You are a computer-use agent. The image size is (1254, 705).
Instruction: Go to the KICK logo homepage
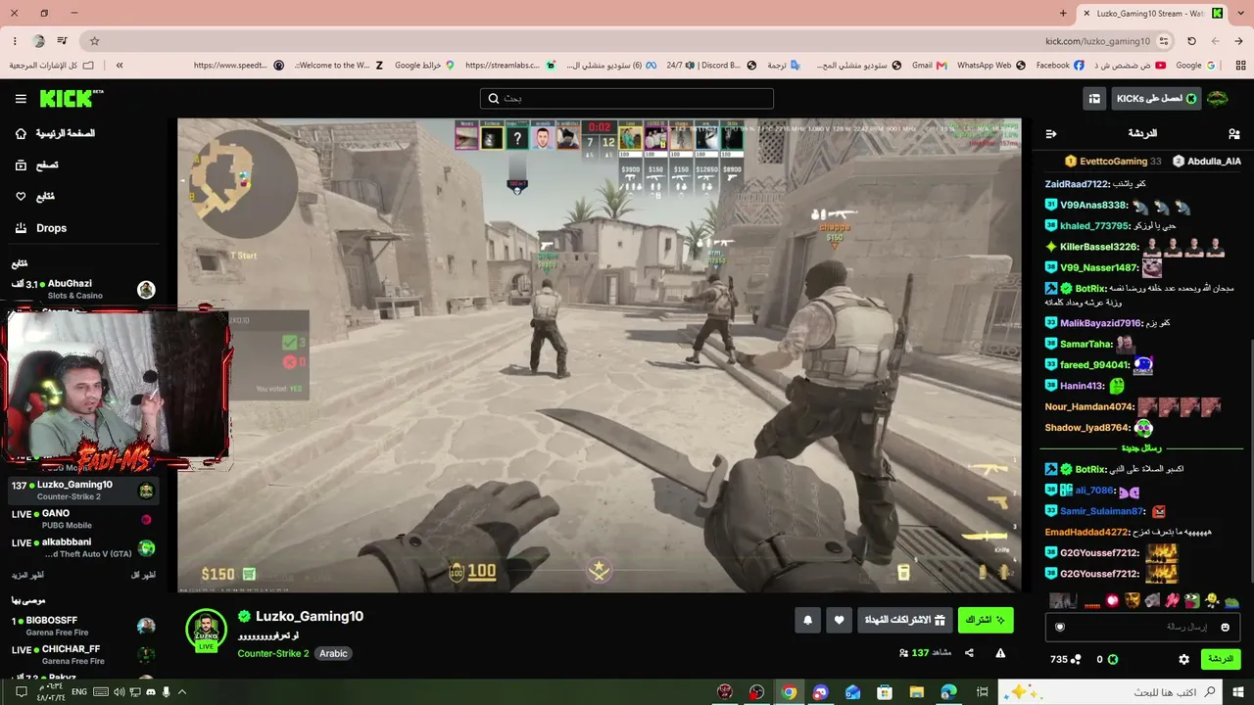[x=71, y=98]
